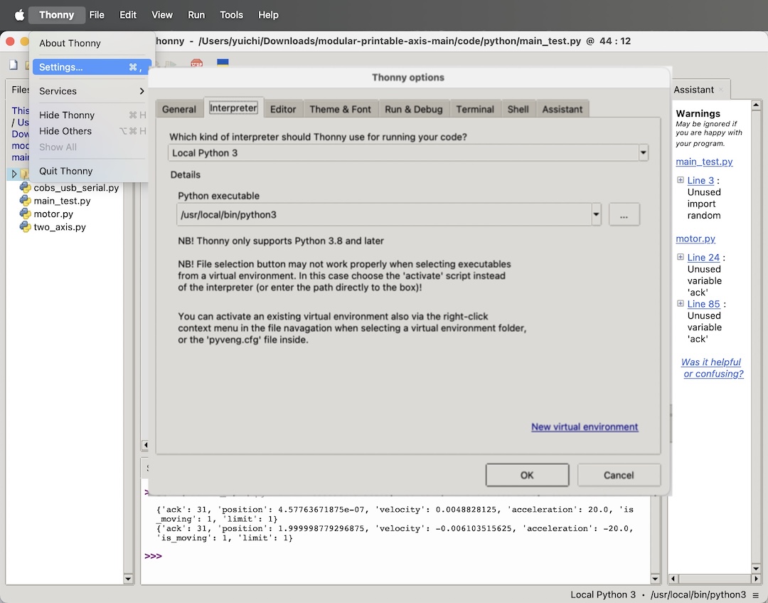Open motor.py link in Assistant
Screen dimensions: 768x603
[695, 238]
